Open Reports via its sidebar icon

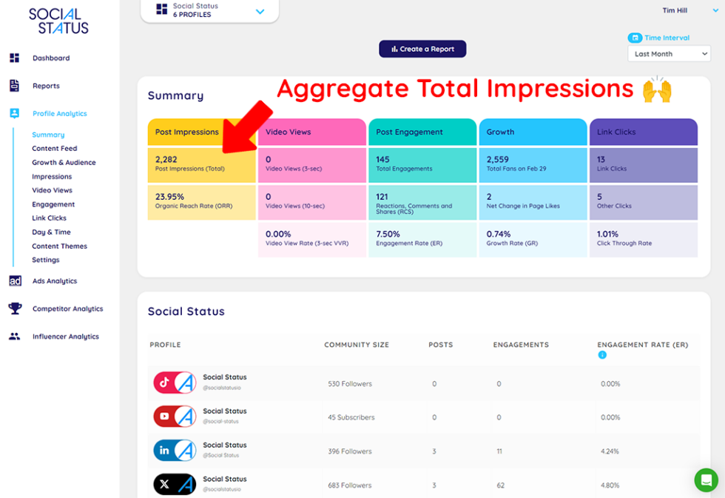coord(16,86)
